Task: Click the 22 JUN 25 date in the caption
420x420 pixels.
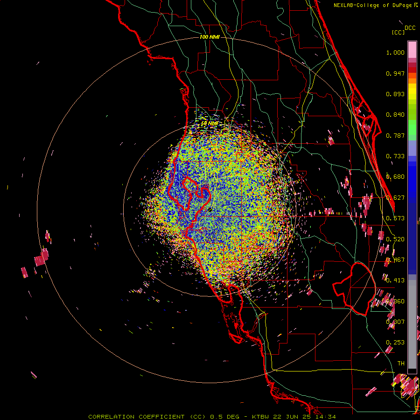Action: pos(292,417)
